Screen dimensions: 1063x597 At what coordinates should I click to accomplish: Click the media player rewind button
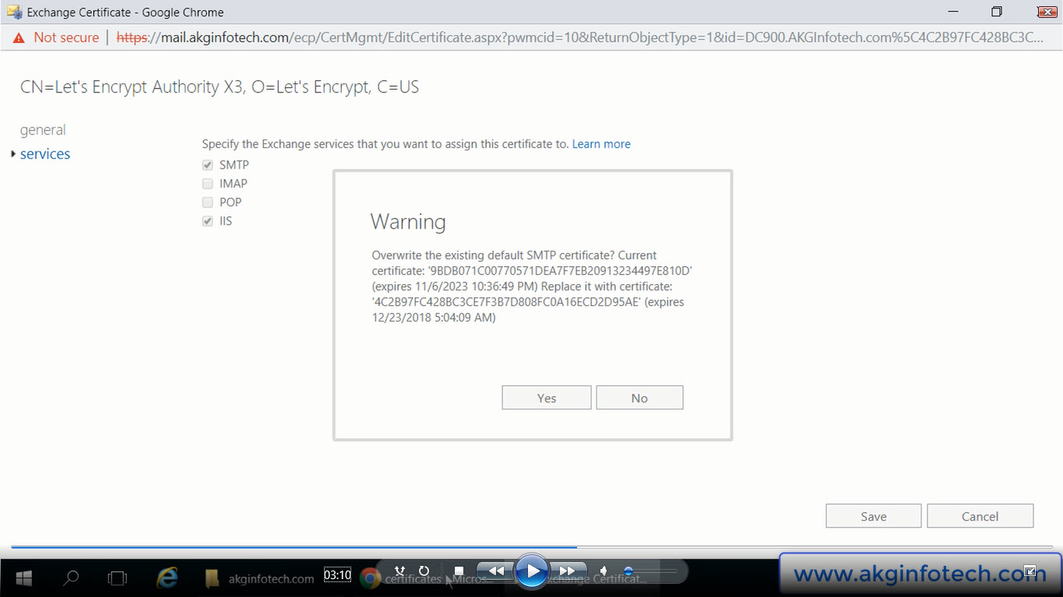click(x=496, y=572)
